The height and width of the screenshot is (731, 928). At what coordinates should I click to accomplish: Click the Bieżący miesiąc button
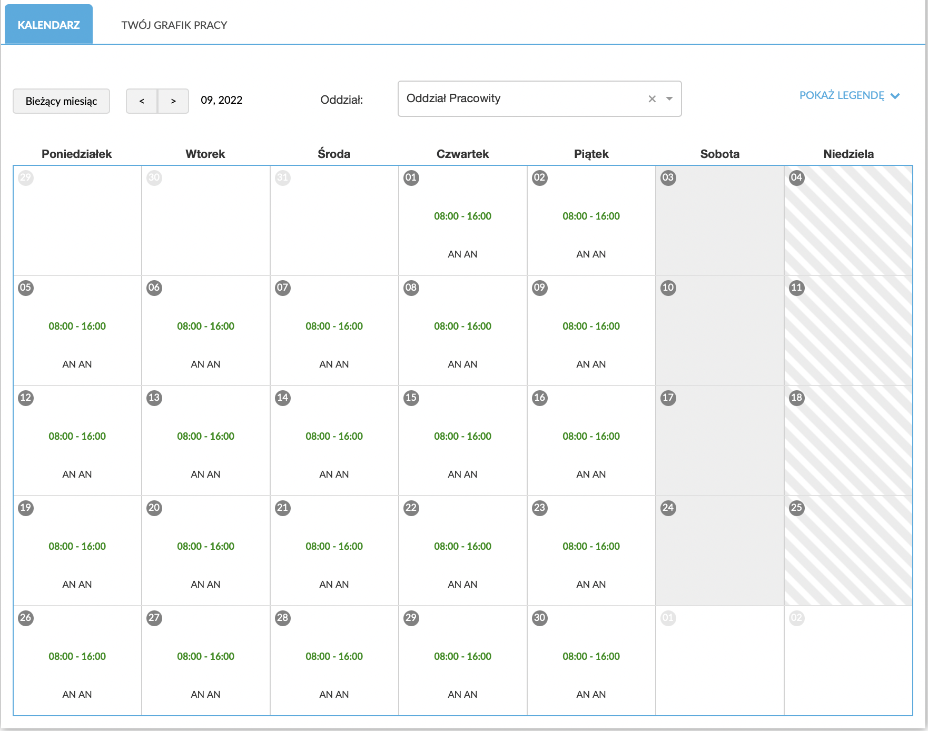coord(61,101)
